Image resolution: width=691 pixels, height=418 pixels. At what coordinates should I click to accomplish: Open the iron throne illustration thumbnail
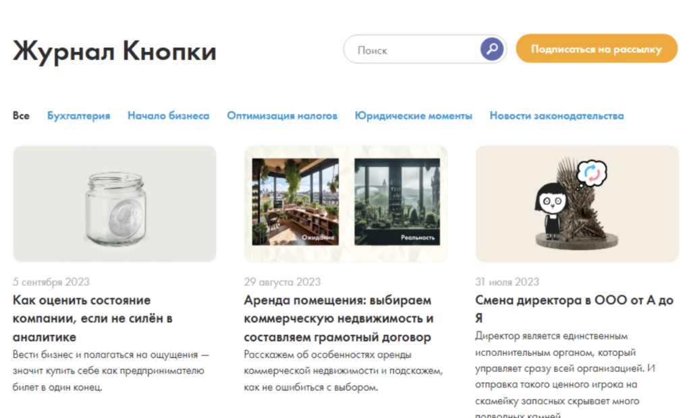click(578, 204)
